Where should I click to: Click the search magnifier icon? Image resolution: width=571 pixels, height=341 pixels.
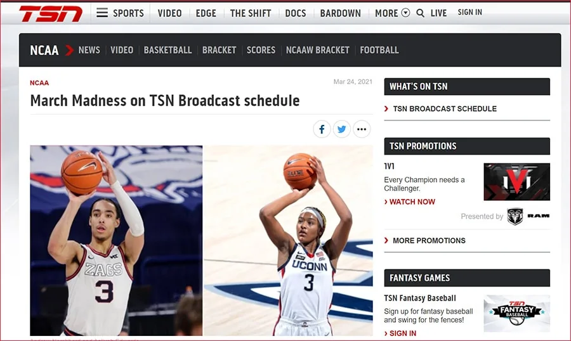(420, 13)
